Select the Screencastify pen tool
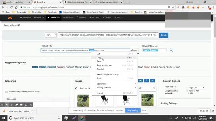Viewport: 216px width, 121px height. 12,105
